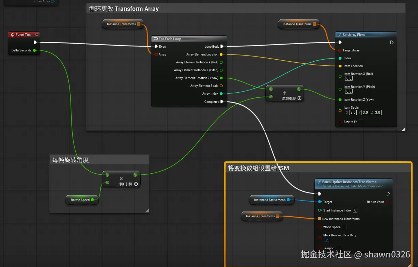Click the Transform Array comment resize handle
This screenshot has width=418, height=267.
click(404, 129)
